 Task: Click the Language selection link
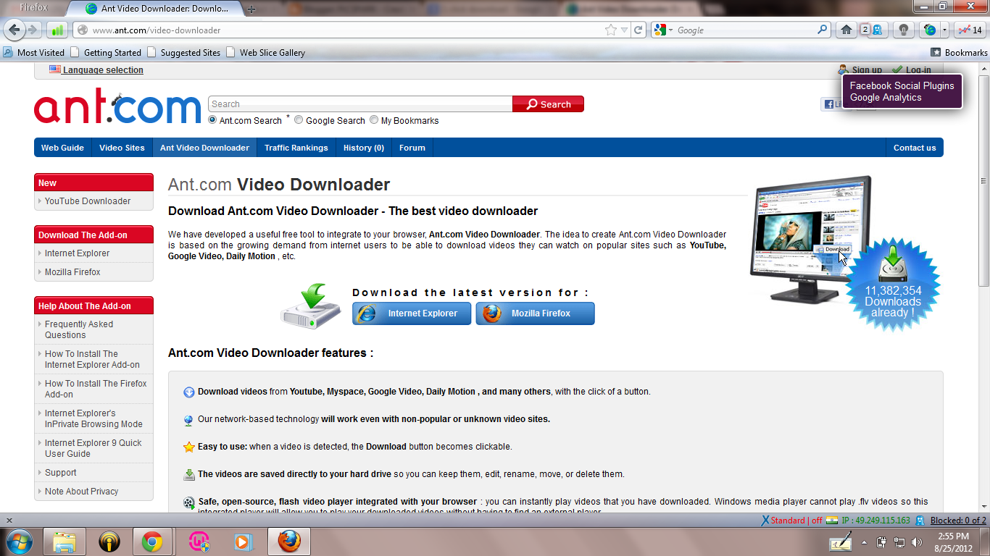(103, 70)
